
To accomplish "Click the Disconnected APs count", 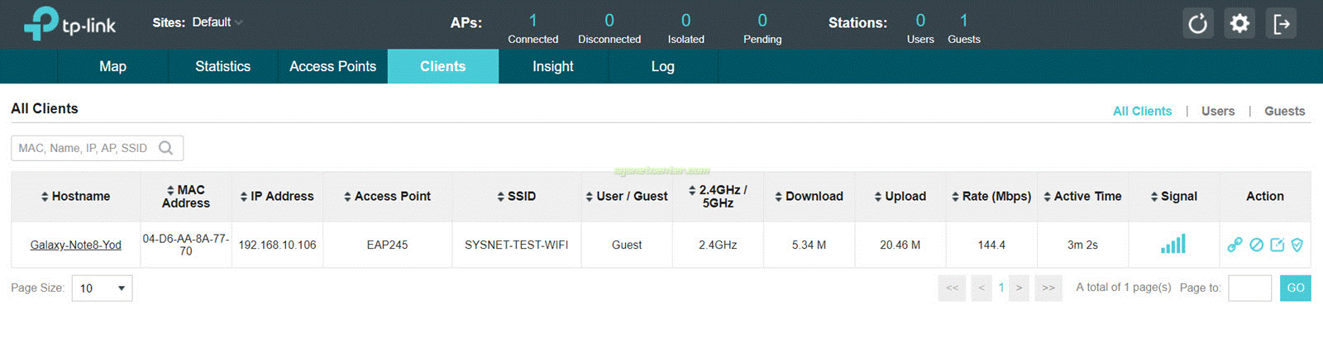I will tap(609, 20).
